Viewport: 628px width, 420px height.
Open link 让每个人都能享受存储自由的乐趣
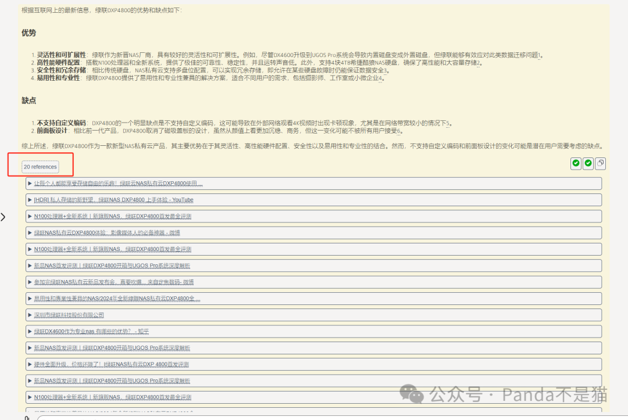118,184
